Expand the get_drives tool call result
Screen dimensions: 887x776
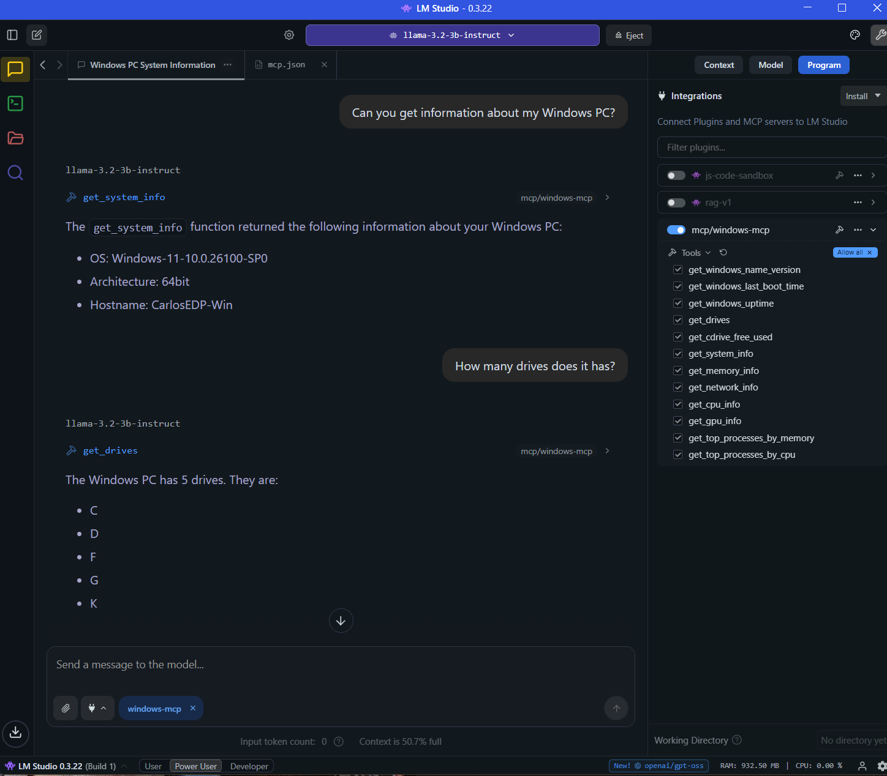coord(607,451)
